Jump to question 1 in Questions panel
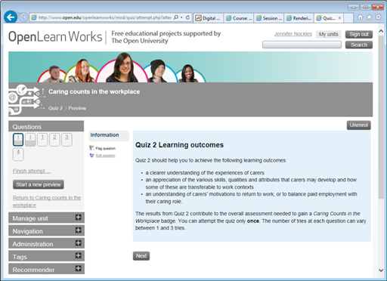Viewport: 387px width, 281px height. click(x=42, y=140)
